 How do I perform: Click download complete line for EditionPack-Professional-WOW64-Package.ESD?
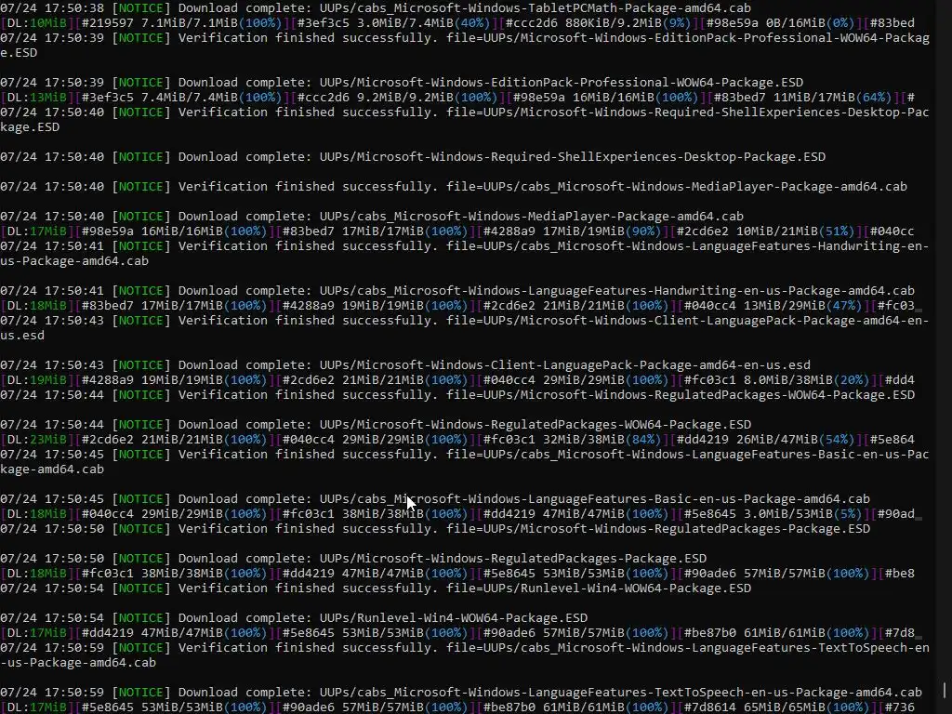(x=402, y=83)
